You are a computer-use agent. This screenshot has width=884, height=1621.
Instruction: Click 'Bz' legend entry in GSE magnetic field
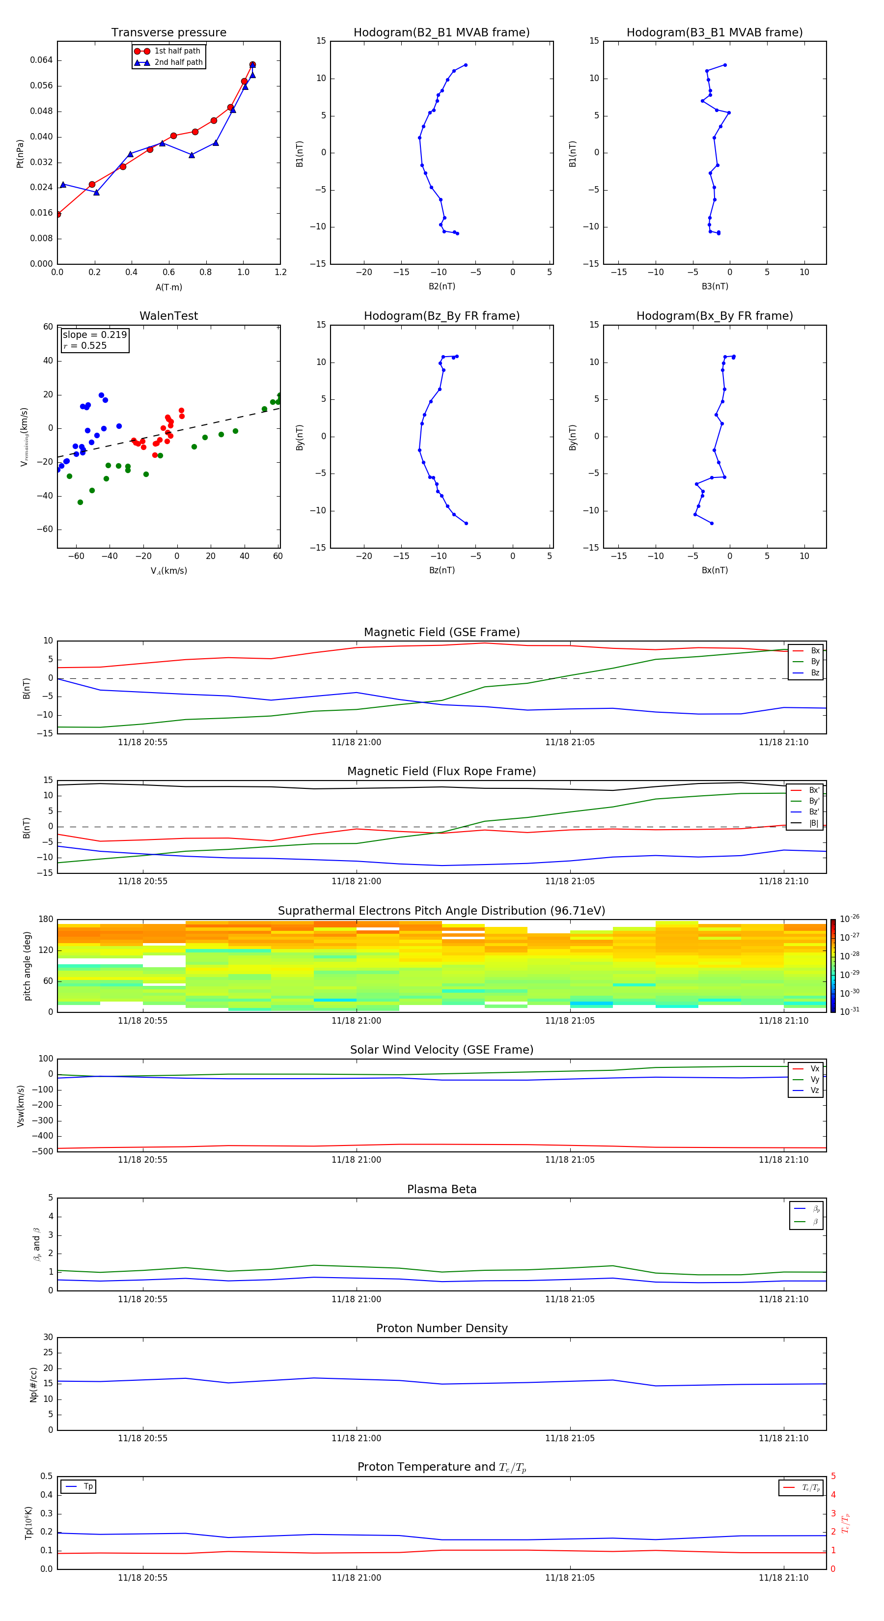(806, 672)
